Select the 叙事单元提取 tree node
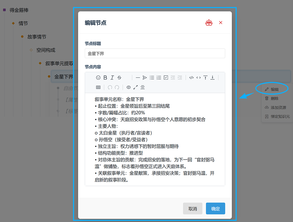 (59, 64)
